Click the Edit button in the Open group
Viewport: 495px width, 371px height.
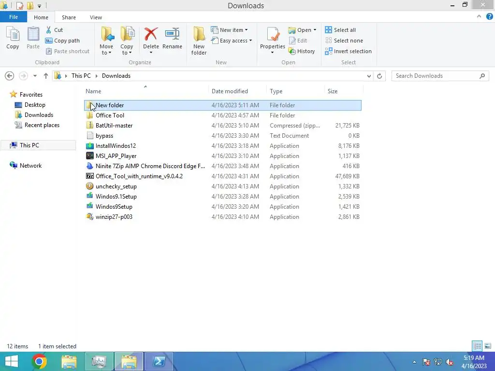(x=298, y=41)
